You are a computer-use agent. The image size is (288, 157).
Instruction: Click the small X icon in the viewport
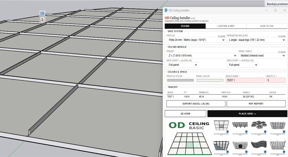coord(42,14)
